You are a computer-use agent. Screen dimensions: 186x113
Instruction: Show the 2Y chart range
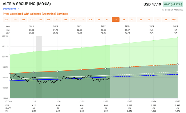158,19
